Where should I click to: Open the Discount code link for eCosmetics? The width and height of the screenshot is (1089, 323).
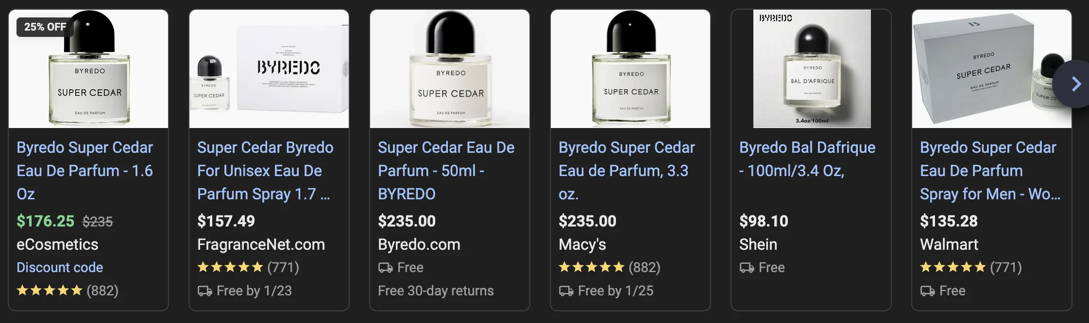coord(60,267)
